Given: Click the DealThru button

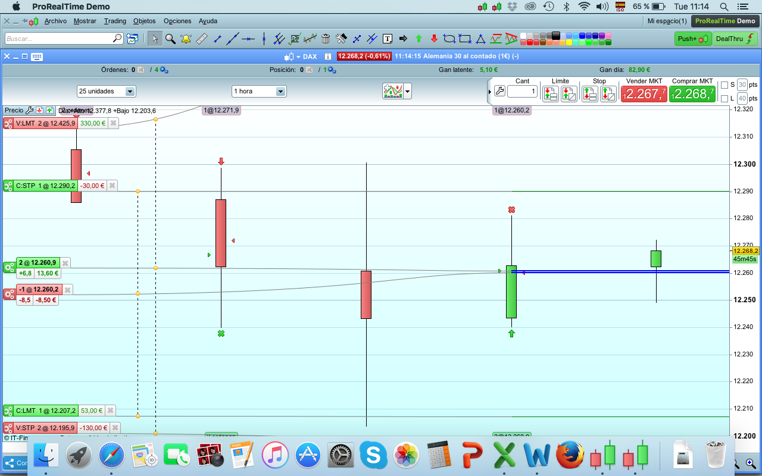Looking at the screenshot, I should coord(736,39).
